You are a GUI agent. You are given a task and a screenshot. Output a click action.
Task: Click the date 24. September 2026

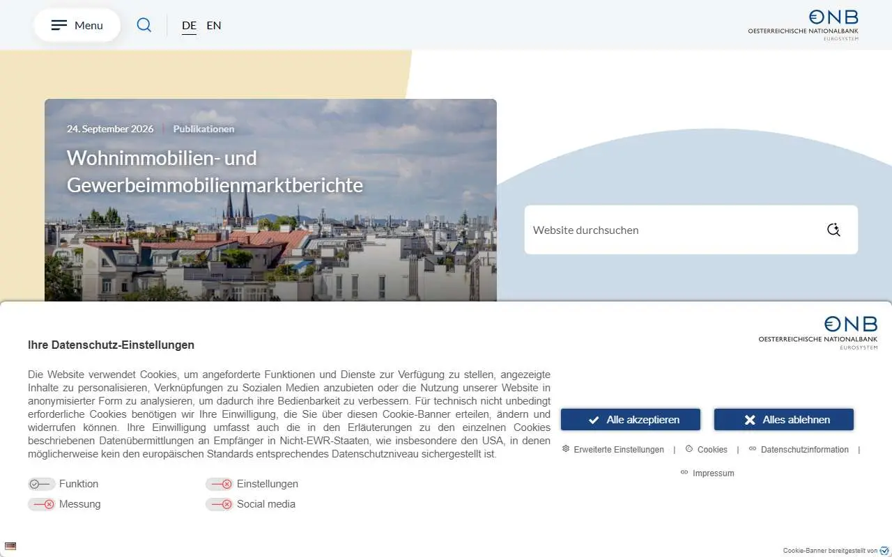click(110, 129)
